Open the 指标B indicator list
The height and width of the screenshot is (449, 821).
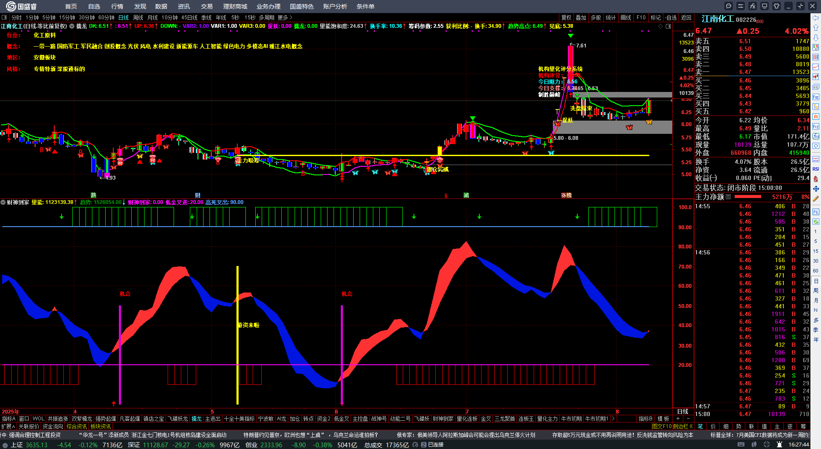645,419
